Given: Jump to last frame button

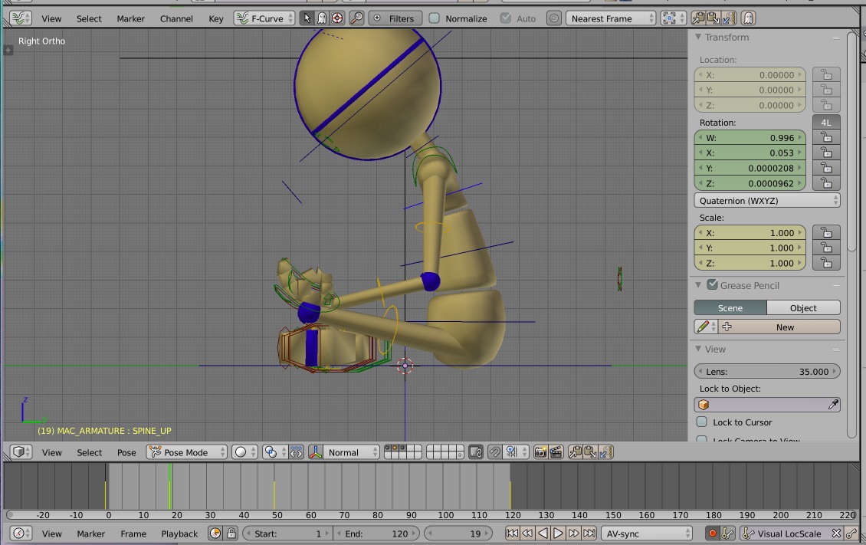Looking at the screenshot, I should coord(589,534).
